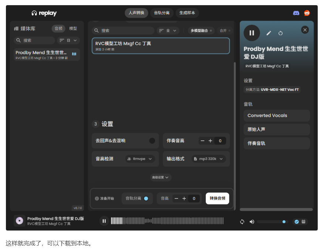The width and height of the screenshot is (324, 249).
Task: Select the 原始人声 track
Action: tap(277, 129)
